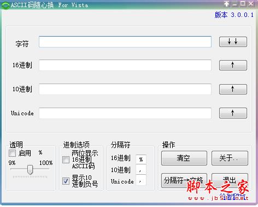Click the green app icon in title bar
Viewport: 258px width, 207px height.
(x=5, y=5)
